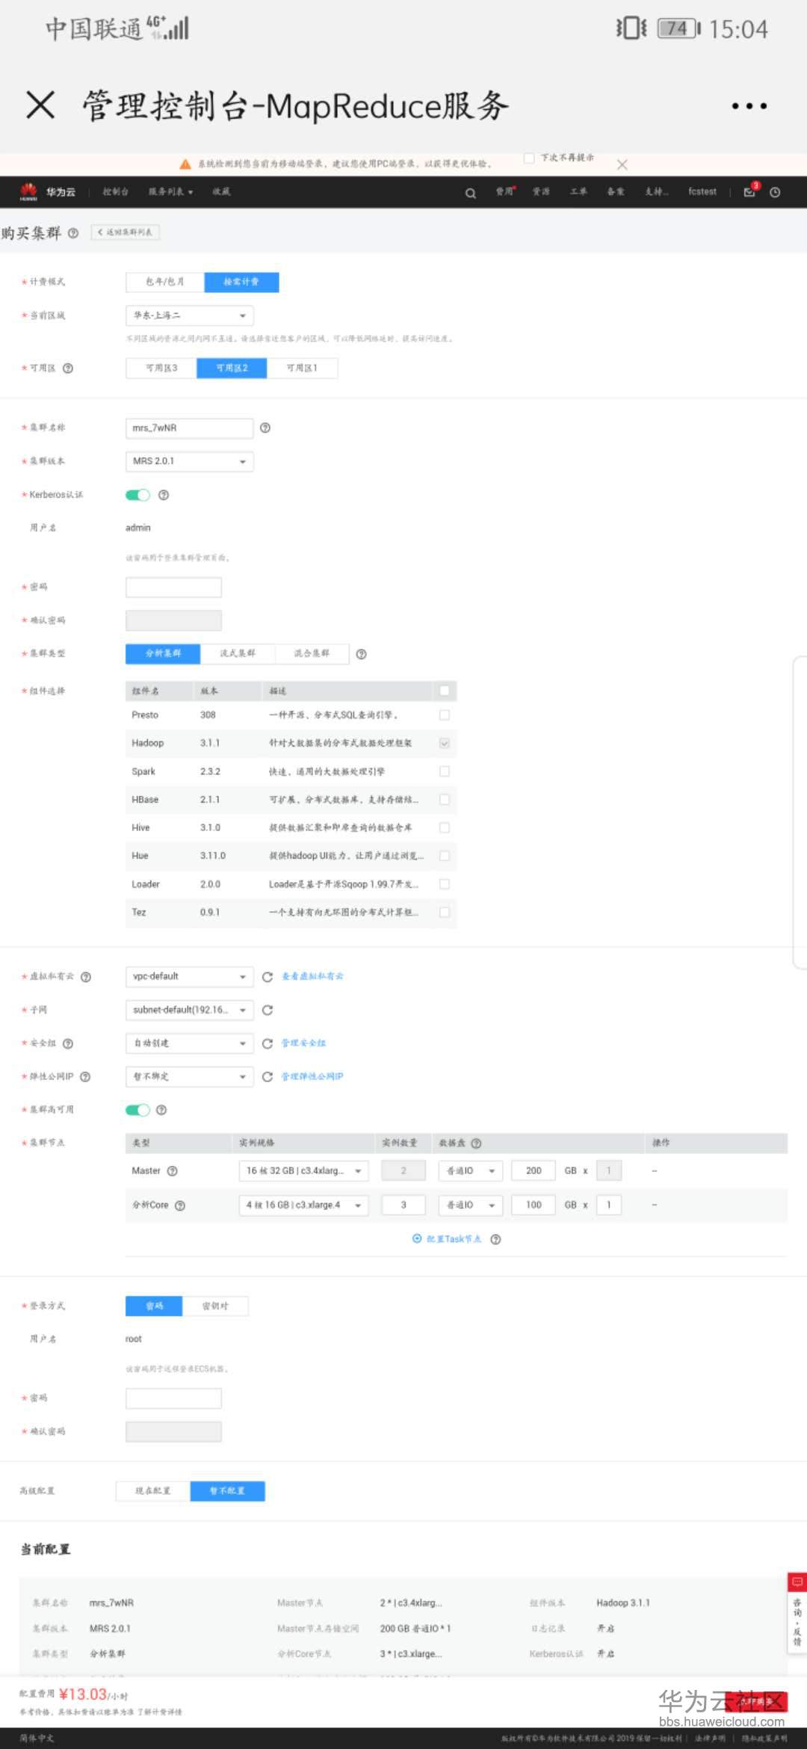This screenshot has width=807, height=1749.
Task: Click help icon beside cluster name field
Action: pyautogui.click(x=265, y=428)
